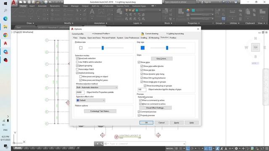Click the Undo arrow in Quick Access toolbar
This screenshot has height=151, width=269.
(50, 2)
